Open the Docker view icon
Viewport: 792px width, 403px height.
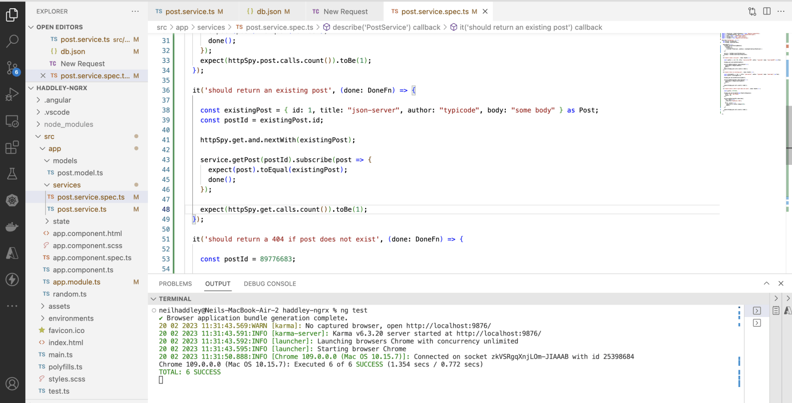(12, 227)
